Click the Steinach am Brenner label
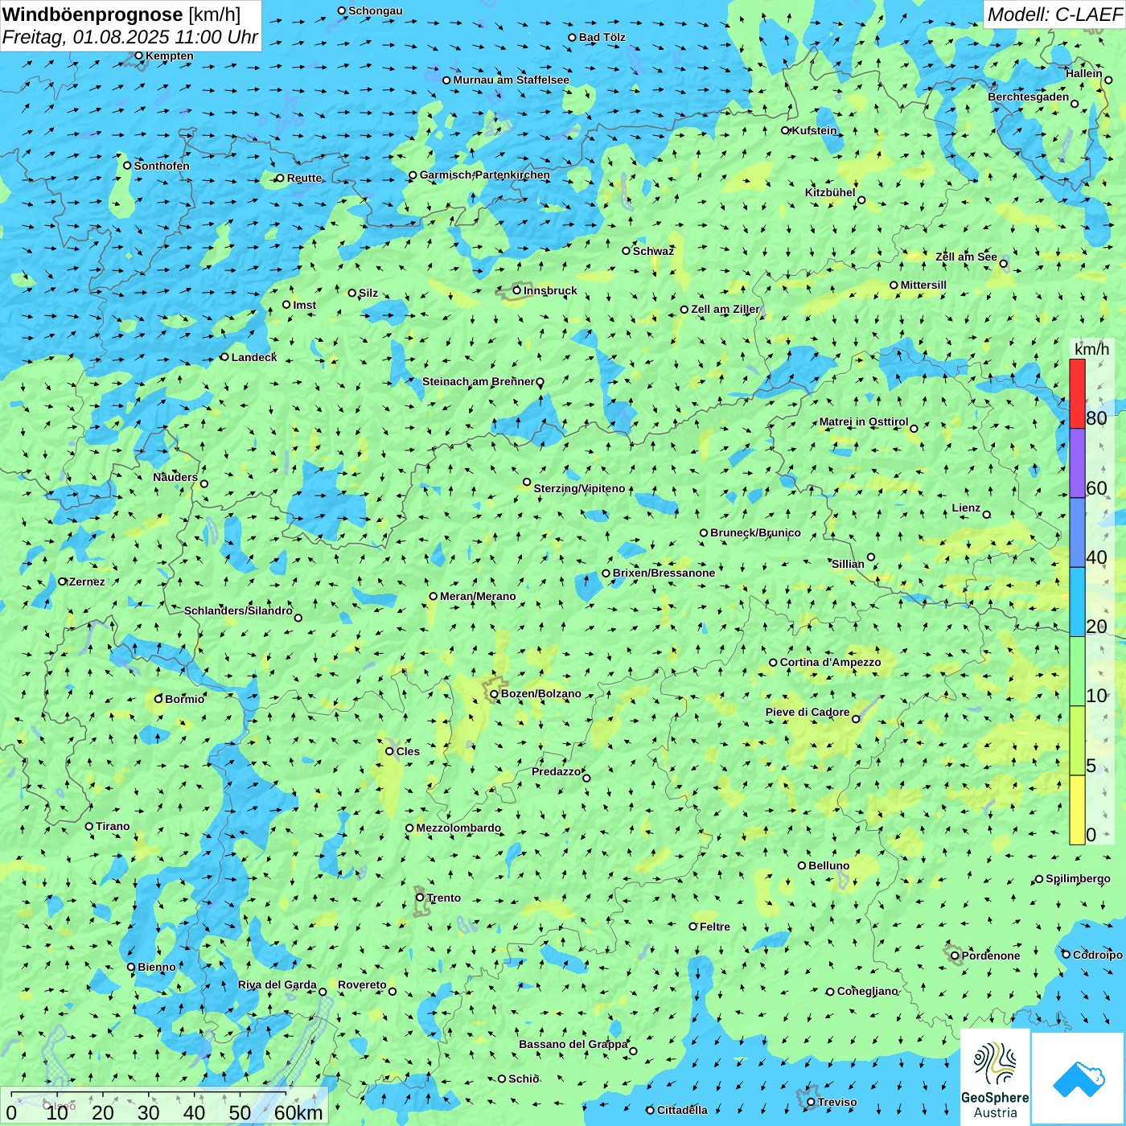This screenshot has height=1126, width=1126. click(479, 381)
